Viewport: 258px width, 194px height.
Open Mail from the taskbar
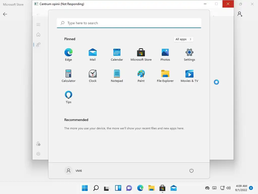(x=174, y=188)
